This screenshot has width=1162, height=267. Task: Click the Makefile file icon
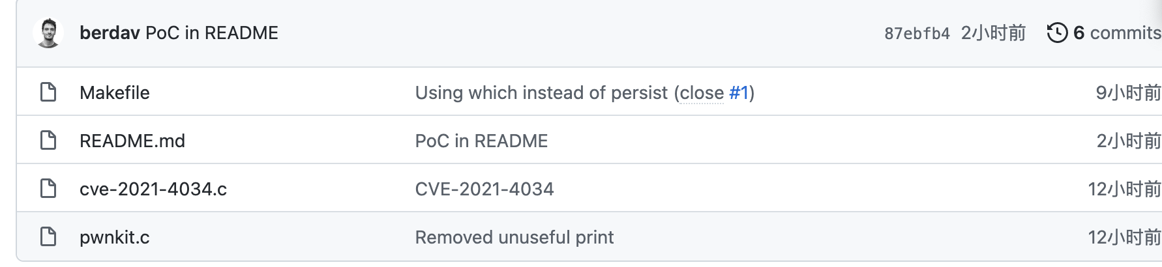(x=48, y=92)
